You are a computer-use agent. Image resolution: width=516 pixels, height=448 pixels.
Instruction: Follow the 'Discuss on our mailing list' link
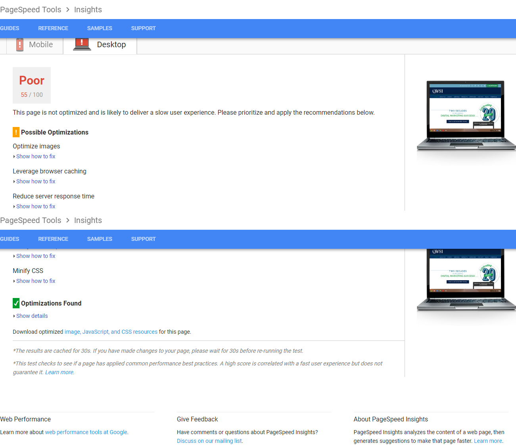tap(209, 441)
